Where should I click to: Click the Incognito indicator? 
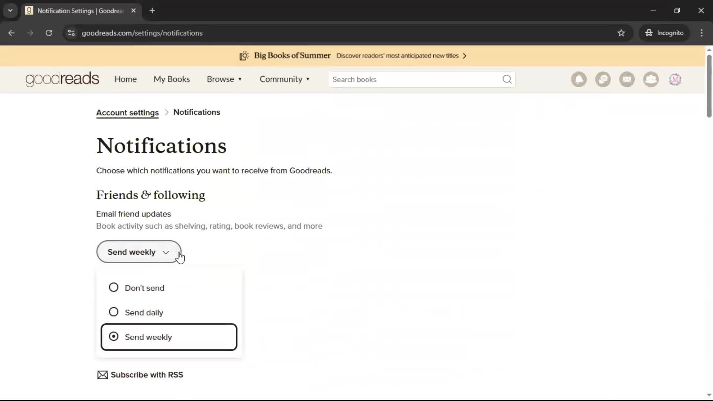[x=664, y=33]
